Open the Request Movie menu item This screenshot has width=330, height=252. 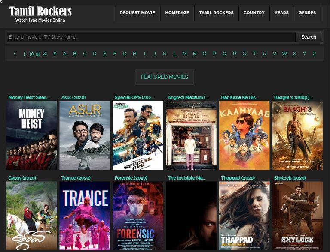pyautogui.click(x=137, y=13)
